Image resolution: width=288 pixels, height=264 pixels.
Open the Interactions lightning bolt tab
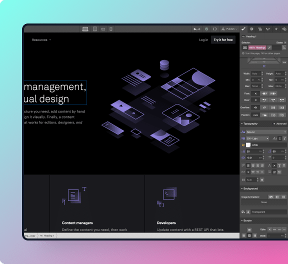pyautogui.click(x=276, y=29)
